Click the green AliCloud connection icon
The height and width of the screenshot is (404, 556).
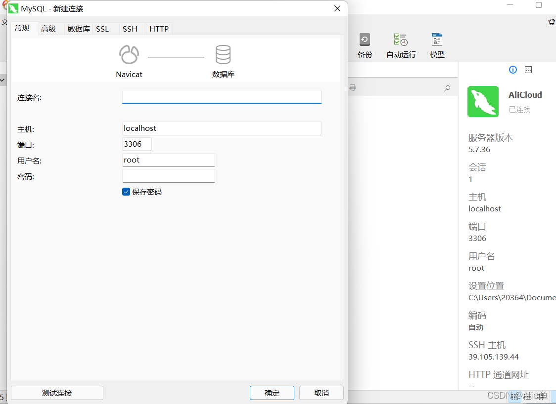coord(483,101)
